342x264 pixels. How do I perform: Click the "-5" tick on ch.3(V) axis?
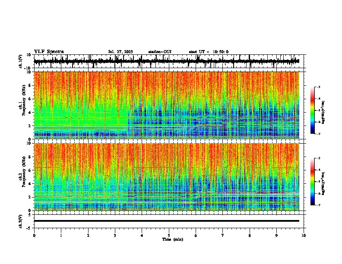(x=29, y=228)
